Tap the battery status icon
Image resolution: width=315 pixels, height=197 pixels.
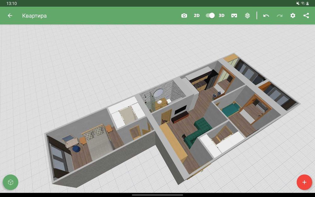coord(307,3)
